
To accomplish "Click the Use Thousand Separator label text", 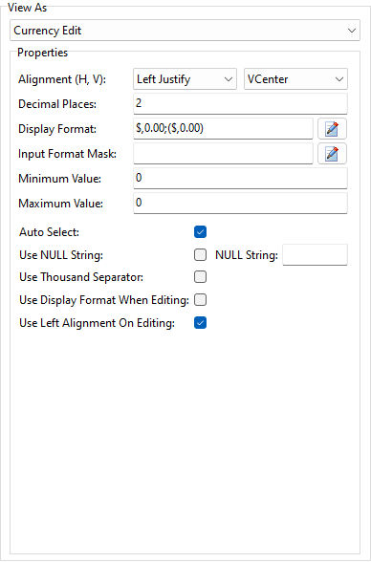I will 81,277.
